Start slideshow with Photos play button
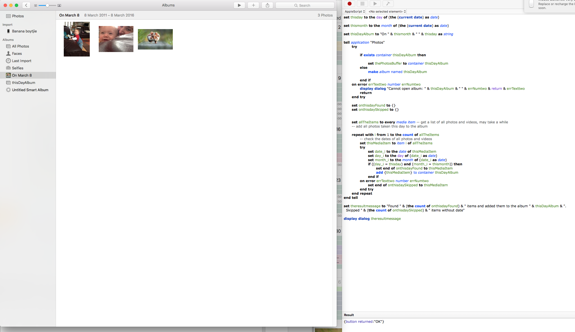 click(x=239, y=5)
